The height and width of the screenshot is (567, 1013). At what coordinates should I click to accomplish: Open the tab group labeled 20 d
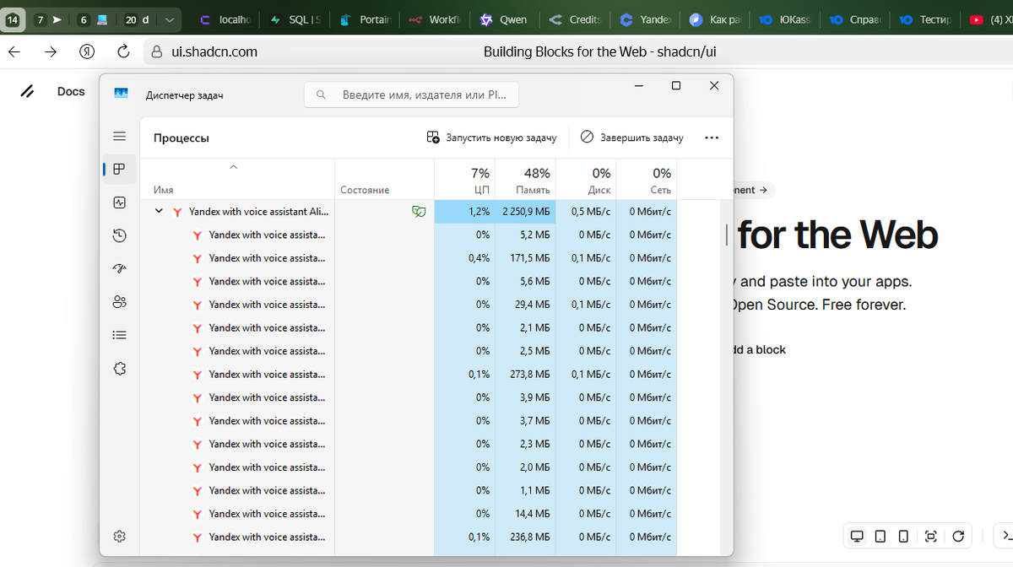137,19
